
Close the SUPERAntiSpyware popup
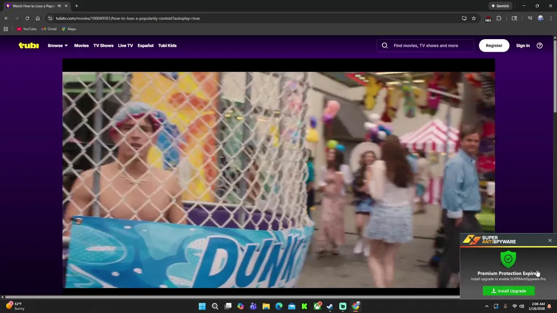pos(550,240)
